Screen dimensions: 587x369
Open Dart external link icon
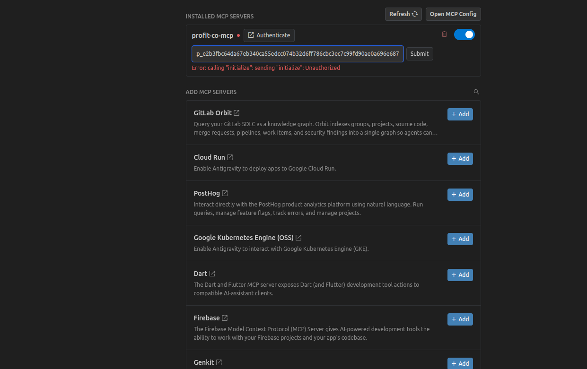tap(212, 274)
